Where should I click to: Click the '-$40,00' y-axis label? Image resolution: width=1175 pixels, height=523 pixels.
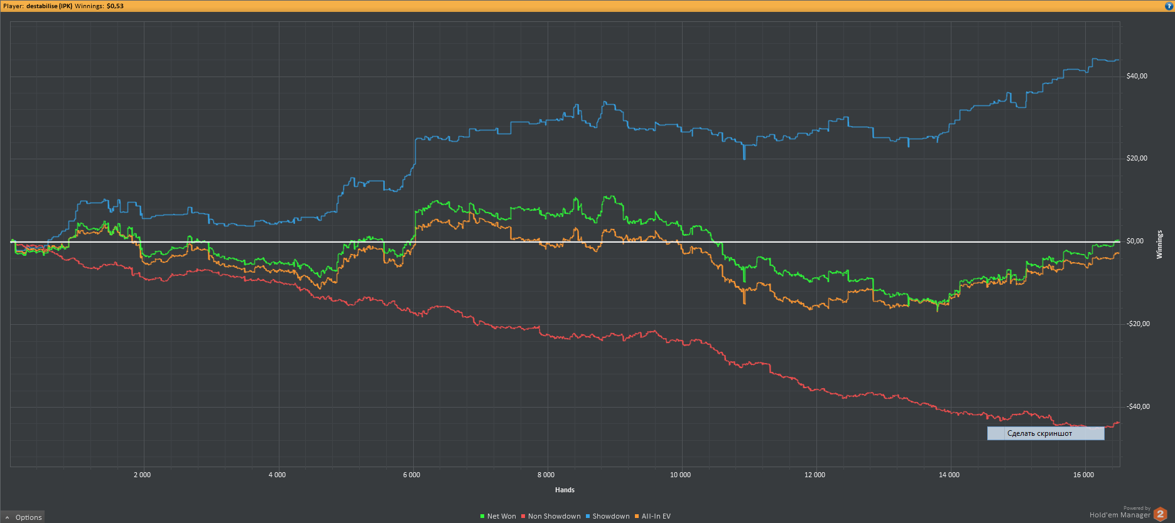(x=1138, y=406)
